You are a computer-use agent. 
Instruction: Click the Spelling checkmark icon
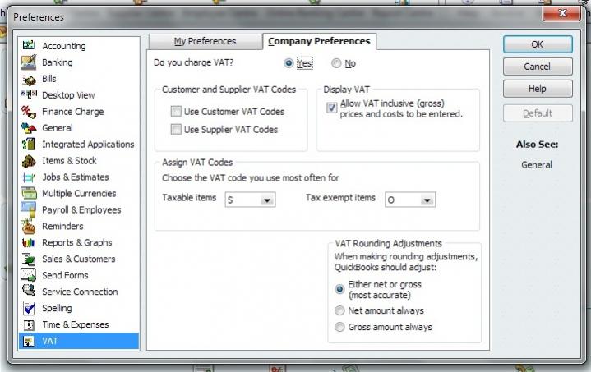pos(29,309)
